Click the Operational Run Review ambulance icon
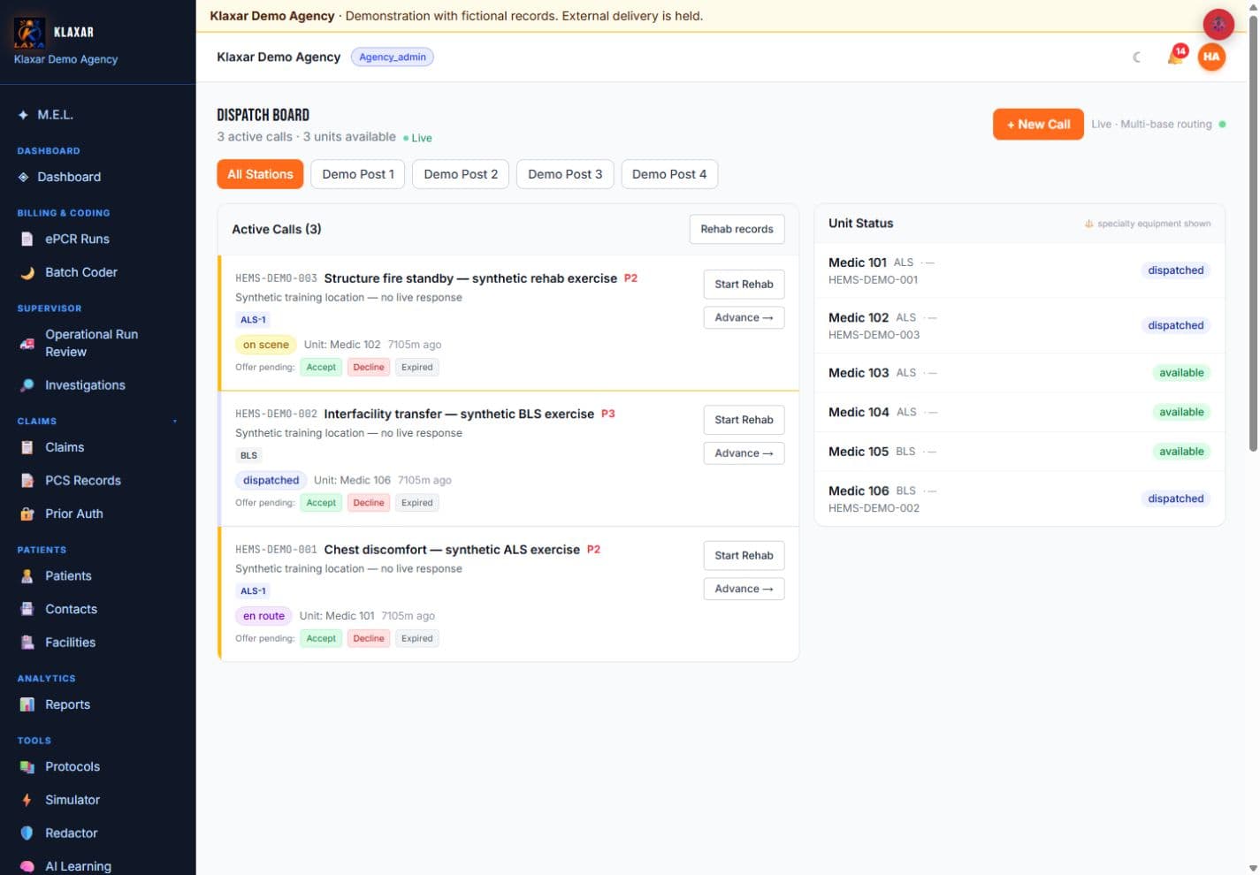 coord(27,343)
